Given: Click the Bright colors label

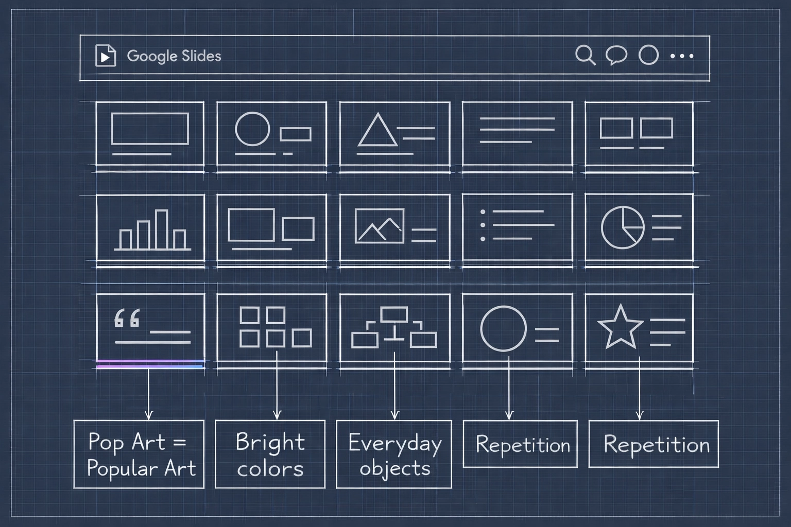Looking at the screenshot, I should tap(270, 454).
